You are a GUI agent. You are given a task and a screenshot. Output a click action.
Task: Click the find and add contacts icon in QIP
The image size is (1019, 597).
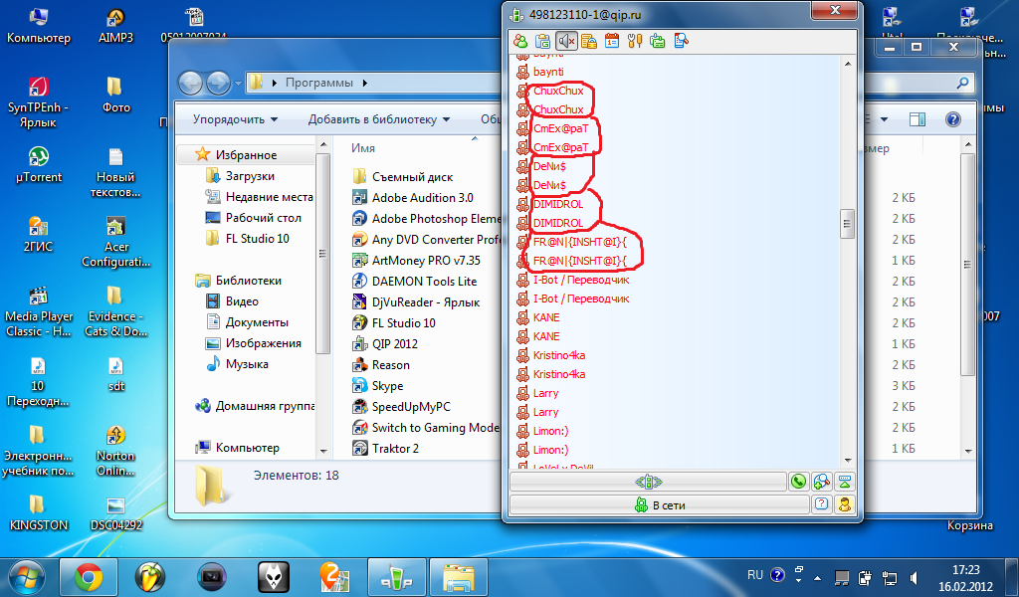point(821,482)
